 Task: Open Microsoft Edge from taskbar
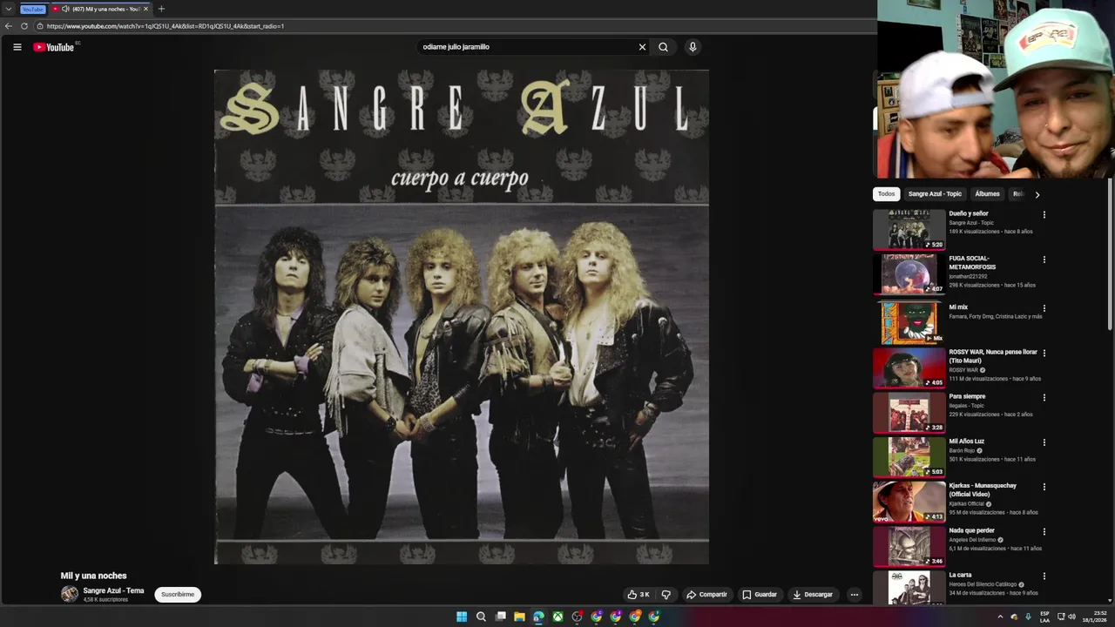point(538,617)
